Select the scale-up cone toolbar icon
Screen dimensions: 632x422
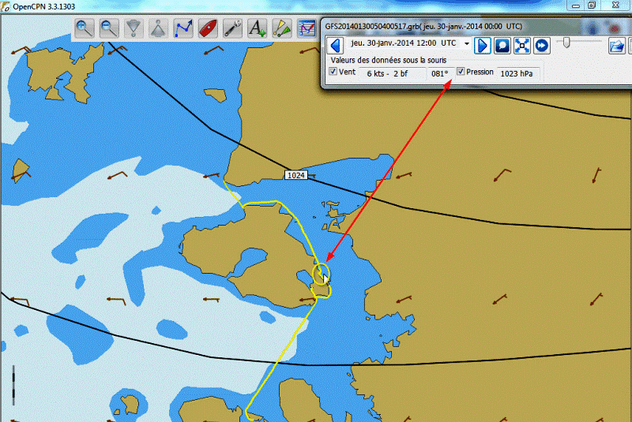click(x=159, y=28)
